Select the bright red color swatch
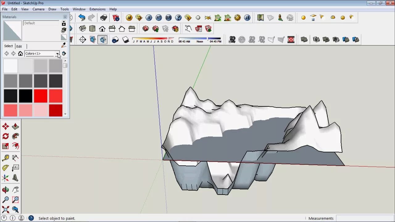The width and height of the screenshot is (395, 222). click(40, 96)
